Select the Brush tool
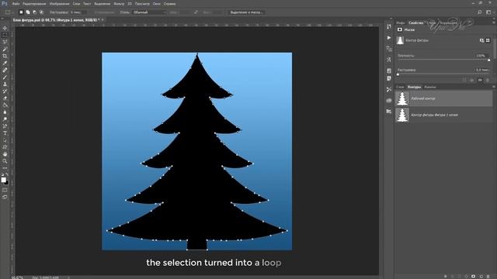 pos(5,77)
